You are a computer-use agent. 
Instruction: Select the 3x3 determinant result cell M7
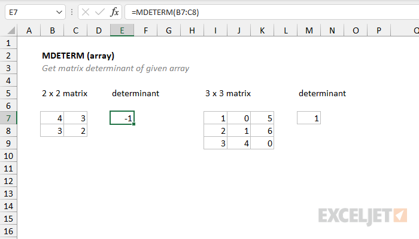[x=309, y=118]
